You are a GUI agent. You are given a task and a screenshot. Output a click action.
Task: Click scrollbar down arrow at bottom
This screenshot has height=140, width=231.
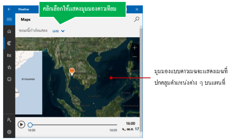(141, 136)
